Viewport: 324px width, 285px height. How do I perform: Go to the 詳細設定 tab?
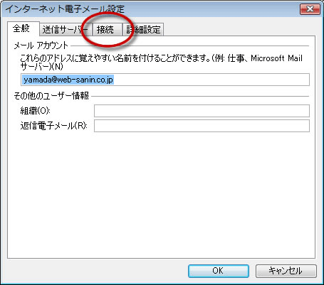[x=143, y=30]
